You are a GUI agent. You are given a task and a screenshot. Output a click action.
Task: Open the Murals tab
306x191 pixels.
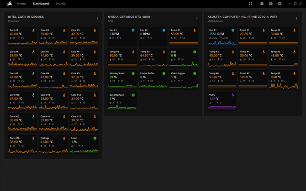(x=61, y=4)
